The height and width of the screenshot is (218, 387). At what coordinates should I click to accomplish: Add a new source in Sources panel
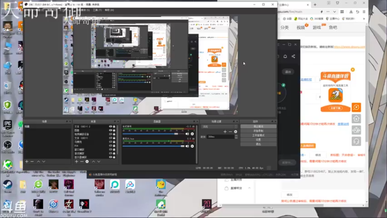[76, 161]
